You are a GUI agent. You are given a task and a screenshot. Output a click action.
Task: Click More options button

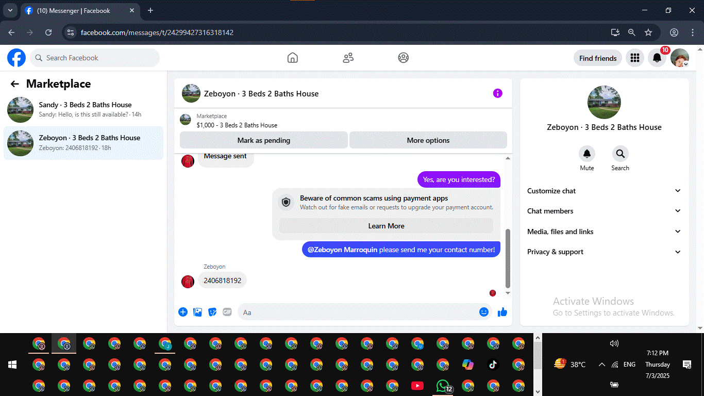428,140
